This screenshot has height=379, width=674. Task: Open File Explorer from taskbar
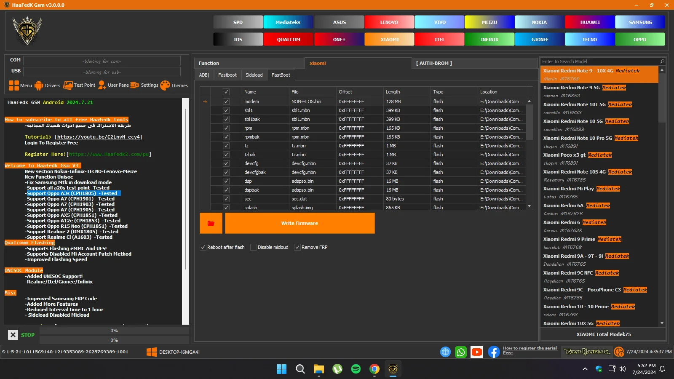(319, 369)
